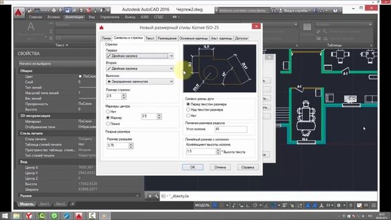Click the center marker size field
The image size is (391, 220).
click(x=149, y=116)
